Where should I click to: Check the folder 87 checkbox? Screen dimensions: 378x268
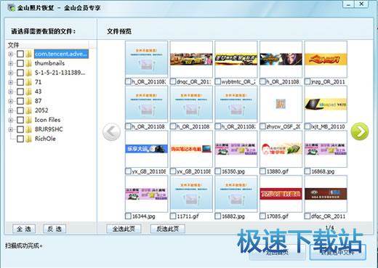click(x=20, y=101)
